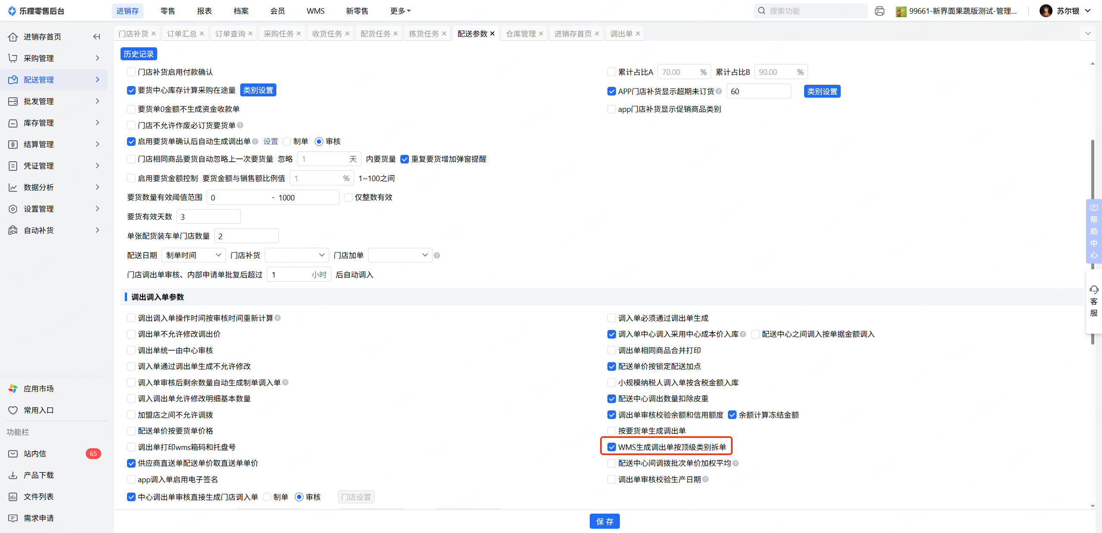Viewport: 1102px width, 533px height.
Task: Select 制单 radio for 启用要货单确认后自动生成调出单
Action: click(x=287, y=142)
